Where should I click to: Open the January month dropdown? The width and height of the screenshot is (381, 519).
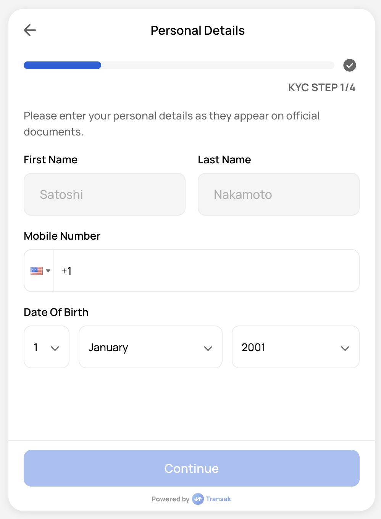pyautogui.click(x=150, y=347)
